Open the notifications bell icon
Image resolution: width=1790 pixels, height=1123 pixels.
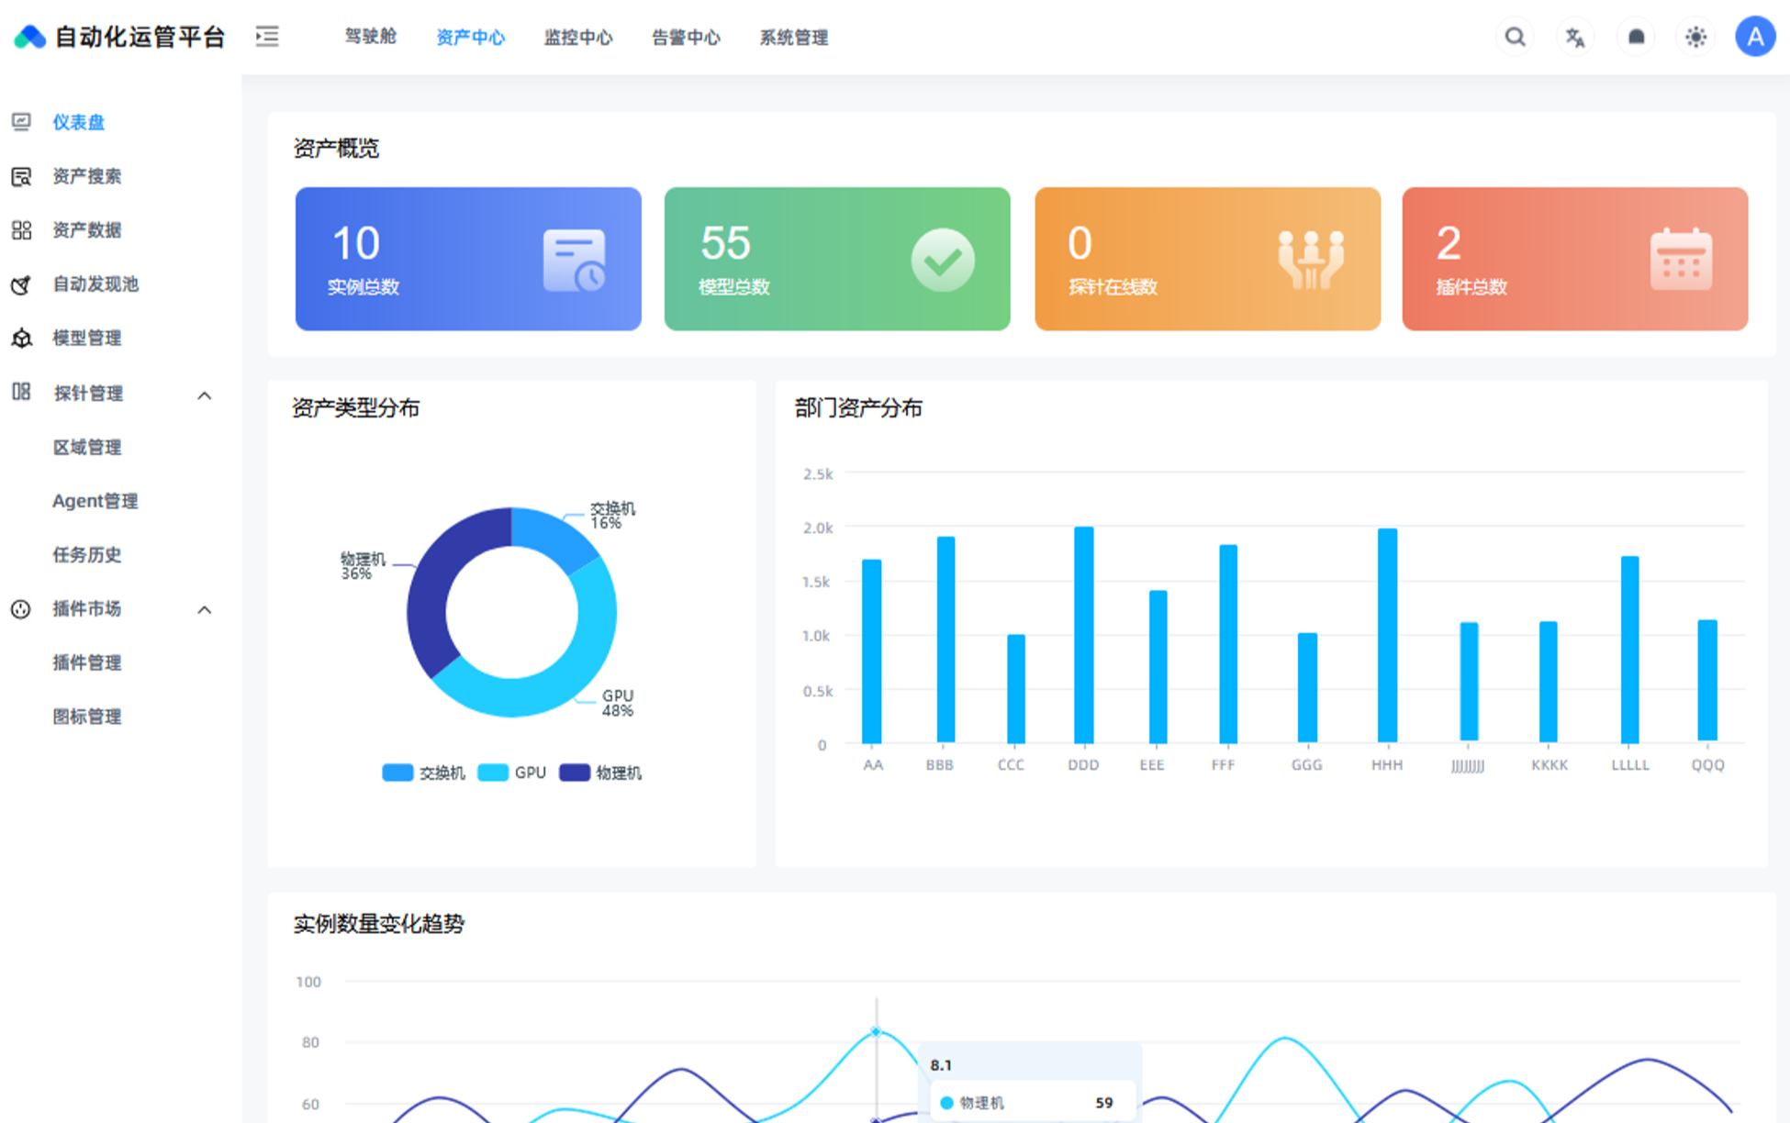pyautogui.click(x=1636, y=38)
